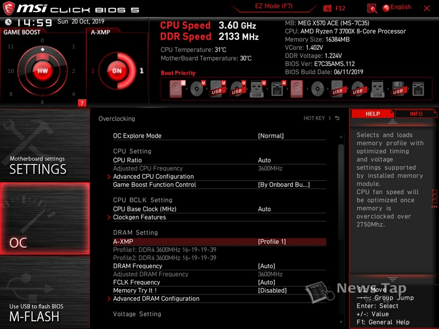The height and width of the screenshot is (329, 439).
Task: Click the red question mark help icon
Action: tap(82, 103)
